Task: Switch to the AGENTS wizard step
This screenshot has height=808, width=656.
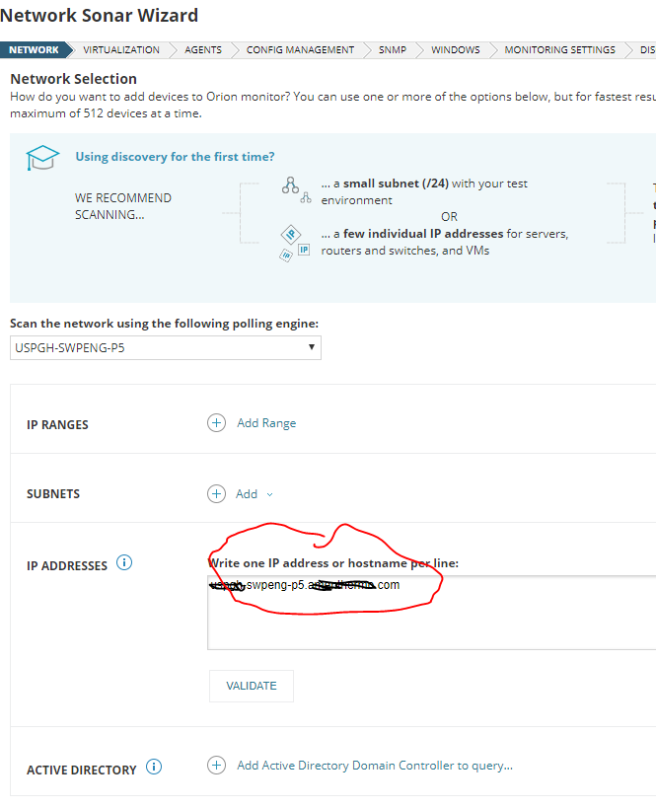Action: click(203, 50)
